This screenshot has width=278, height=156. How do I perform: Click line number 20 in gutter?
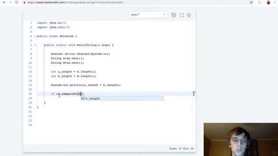click(x=30, y=107)
